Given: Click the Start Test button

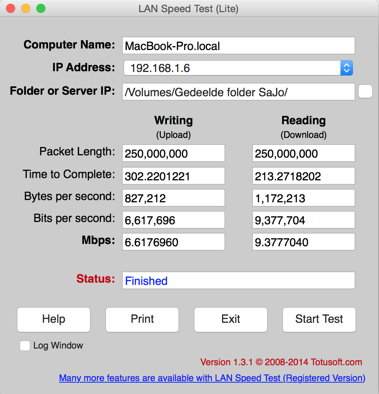Looking at the screenshot, I should (319, 319).
